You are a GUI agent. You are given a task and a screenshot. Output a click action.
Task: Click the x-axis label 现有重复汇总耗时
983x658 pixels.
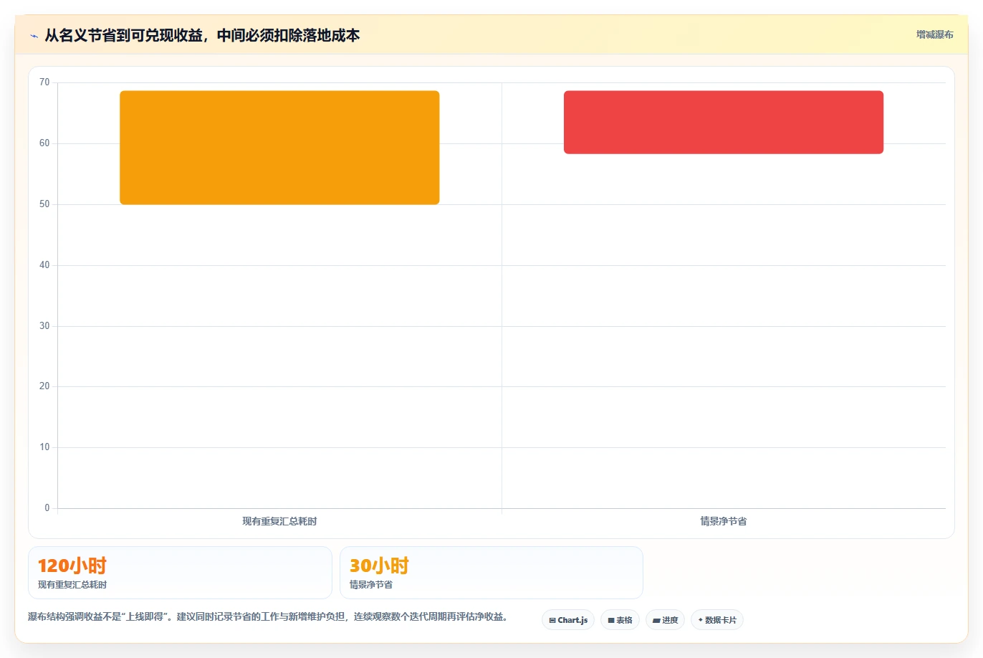(279, 521)
